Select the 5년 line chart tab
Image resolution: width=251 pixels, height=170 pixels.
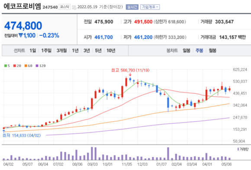tap(98, 50)
